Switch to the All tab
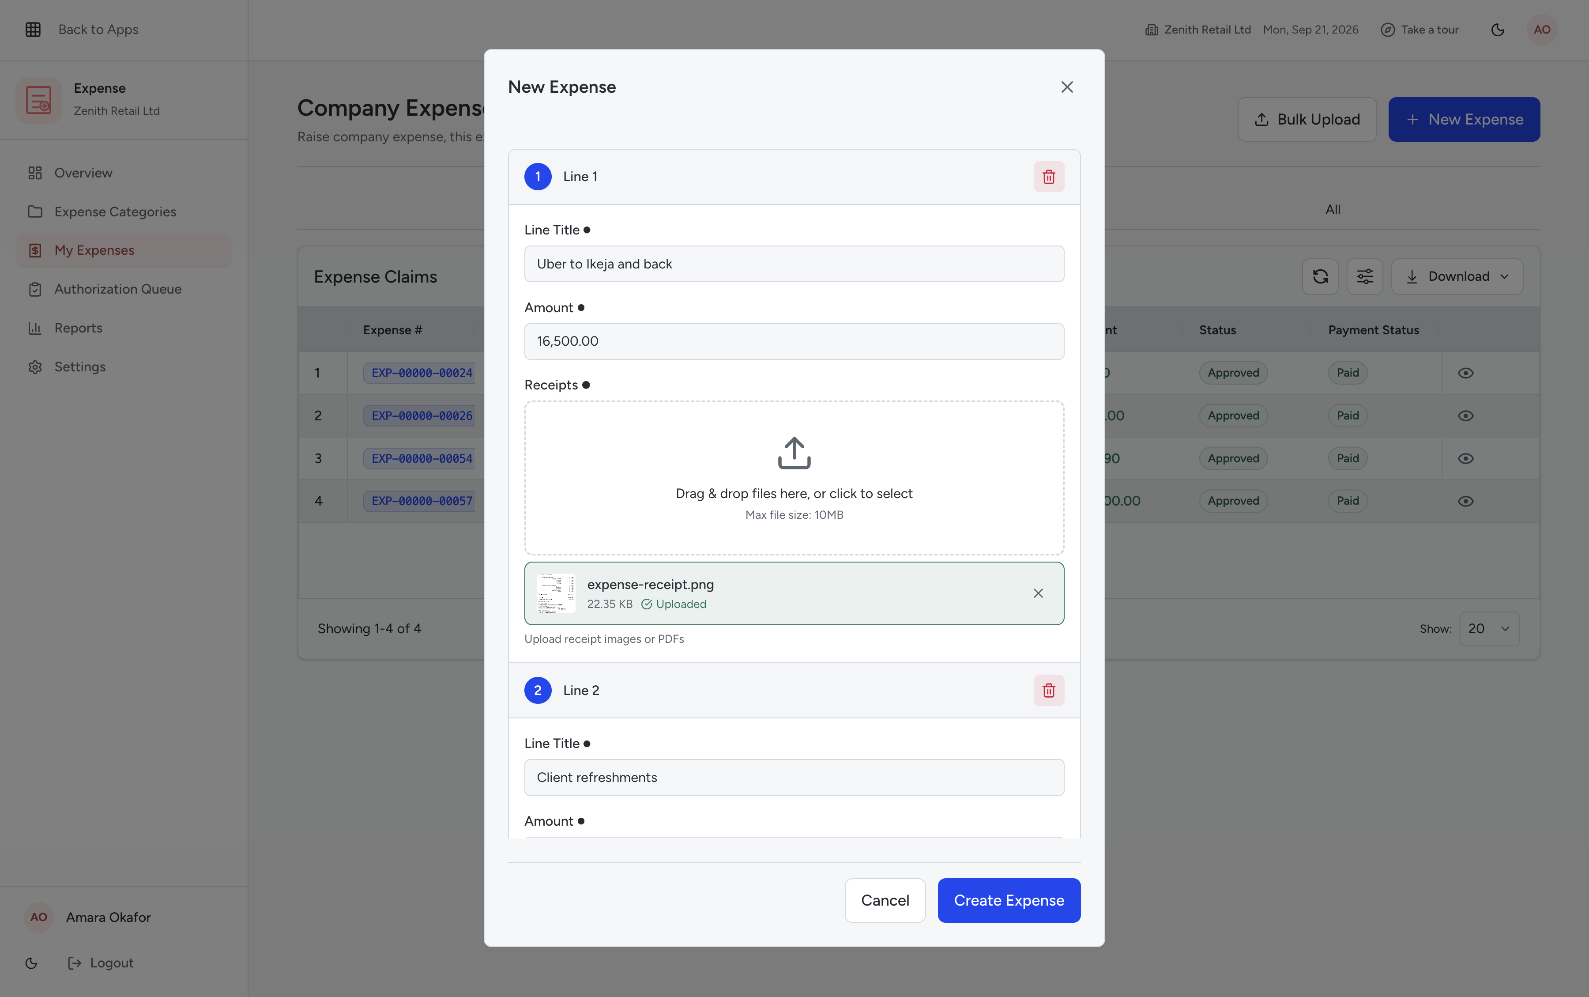The width and height of the screenshot is (1589, 997). click(x=1333, y=210)
